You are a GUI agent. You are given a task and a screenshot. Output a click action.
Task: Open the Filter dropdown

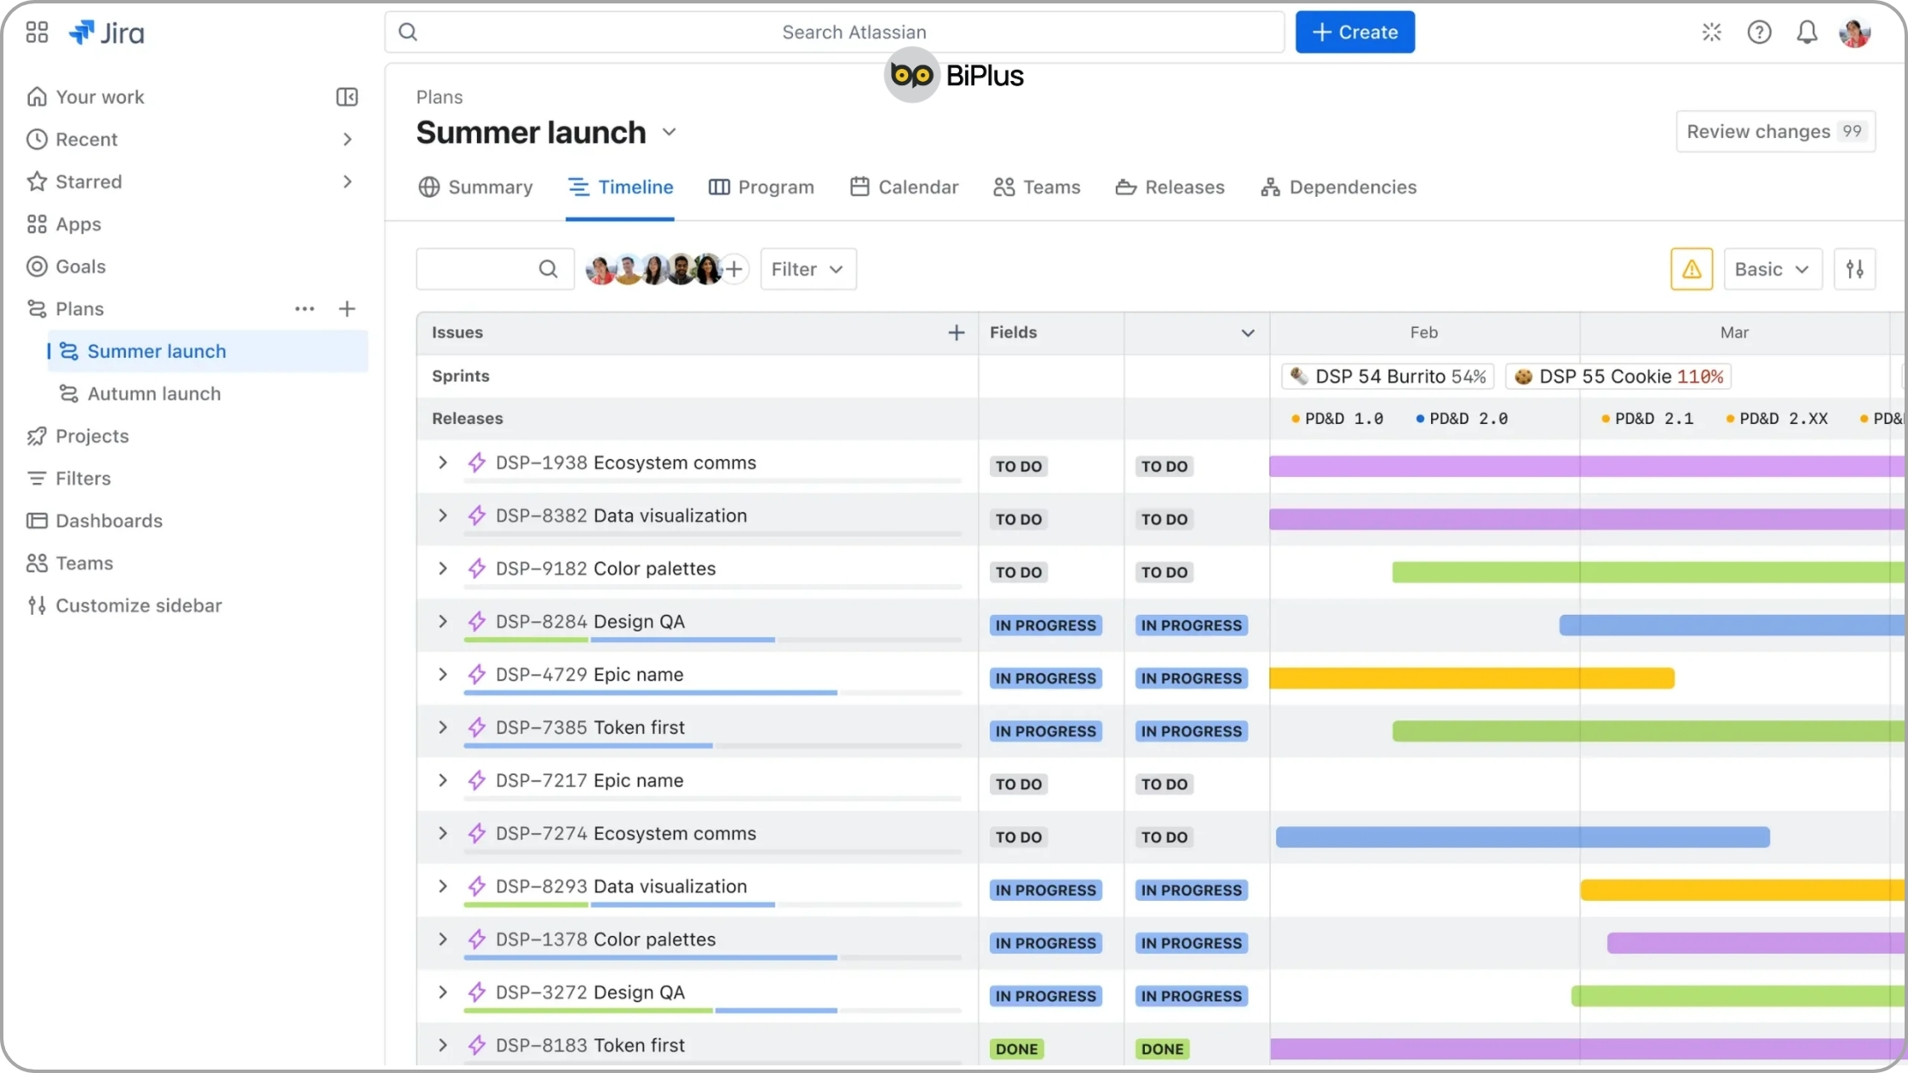coord(807,268)
